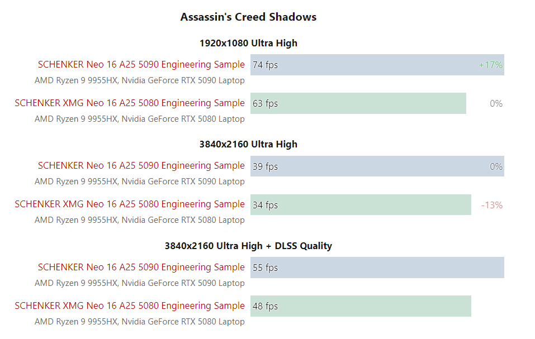Click the 0% label on the 39 fps bar
The height and width of the screenshot is (339, 535).
click(496, 166)
